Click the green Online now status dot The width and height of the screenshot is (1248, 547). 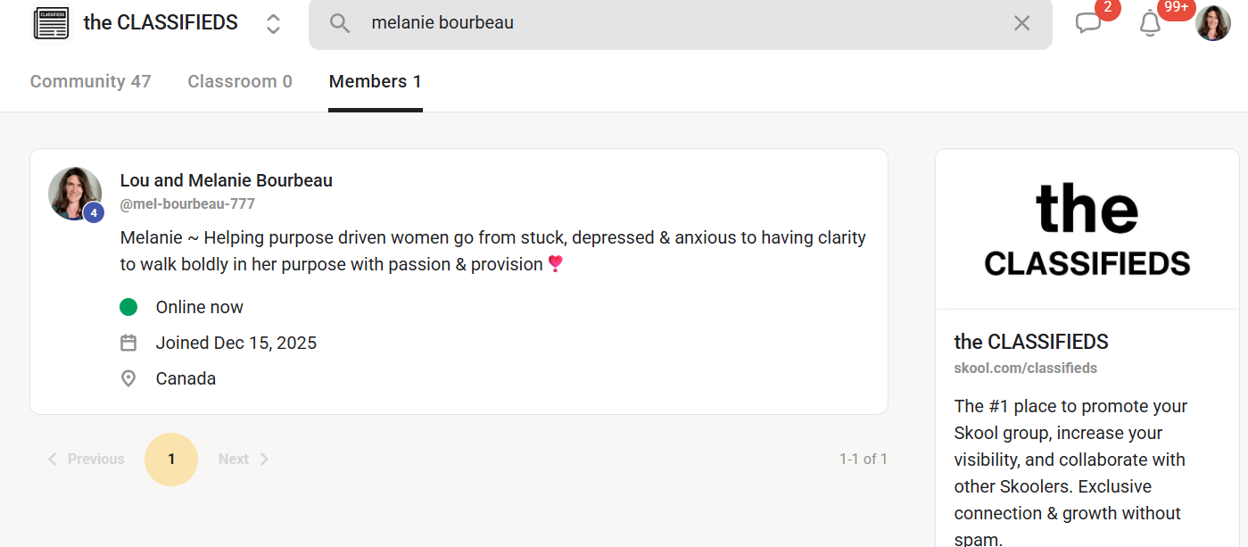[x=128, y=307]
